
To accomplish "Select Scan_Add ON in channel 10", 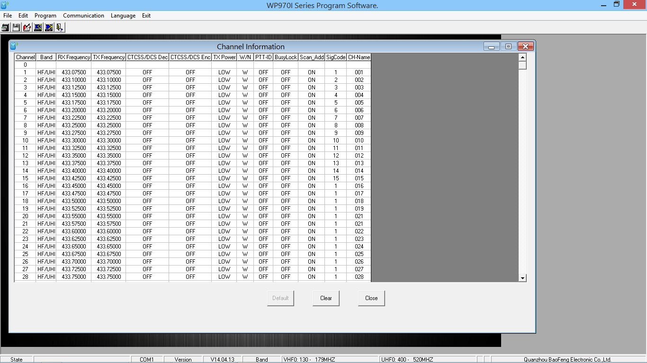I will [x=312, y=141].
